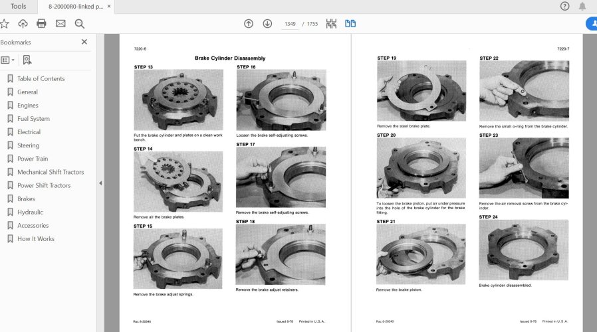Click the bookmark star icon in toolbar
Viewport: 597px width, 332px height.
(x=5, y=24)
